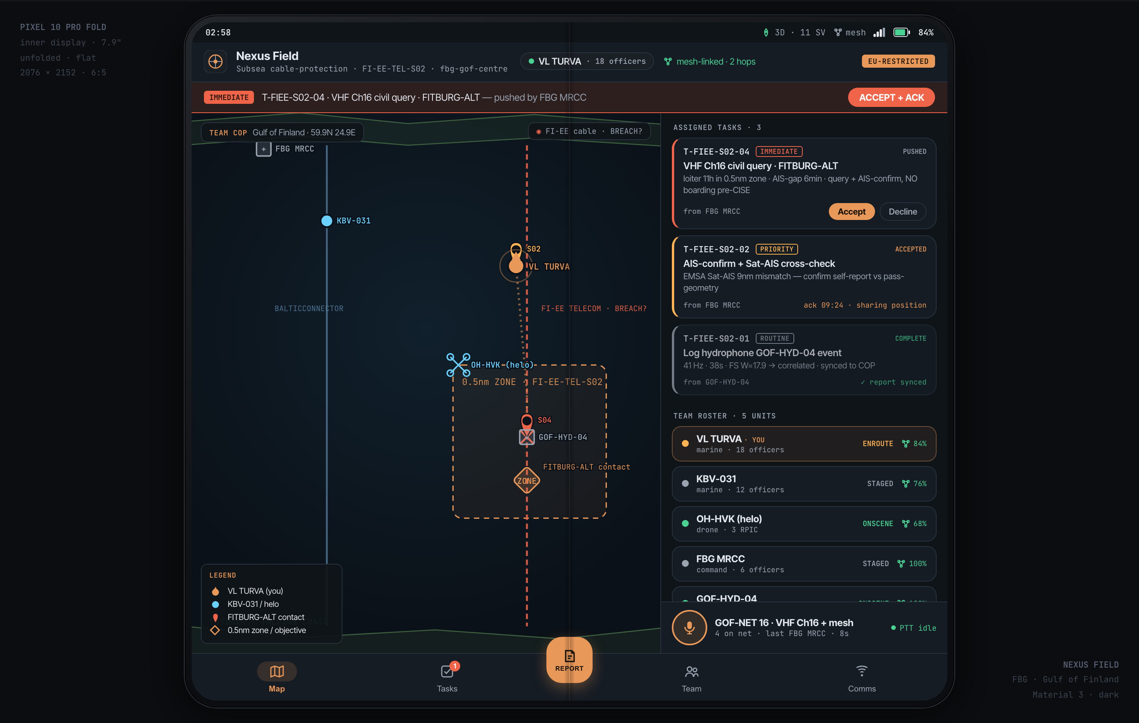Decline the VHF Ch16 civil query task
The width and height of the screenshot is (1139, 723).
(902, 212)
